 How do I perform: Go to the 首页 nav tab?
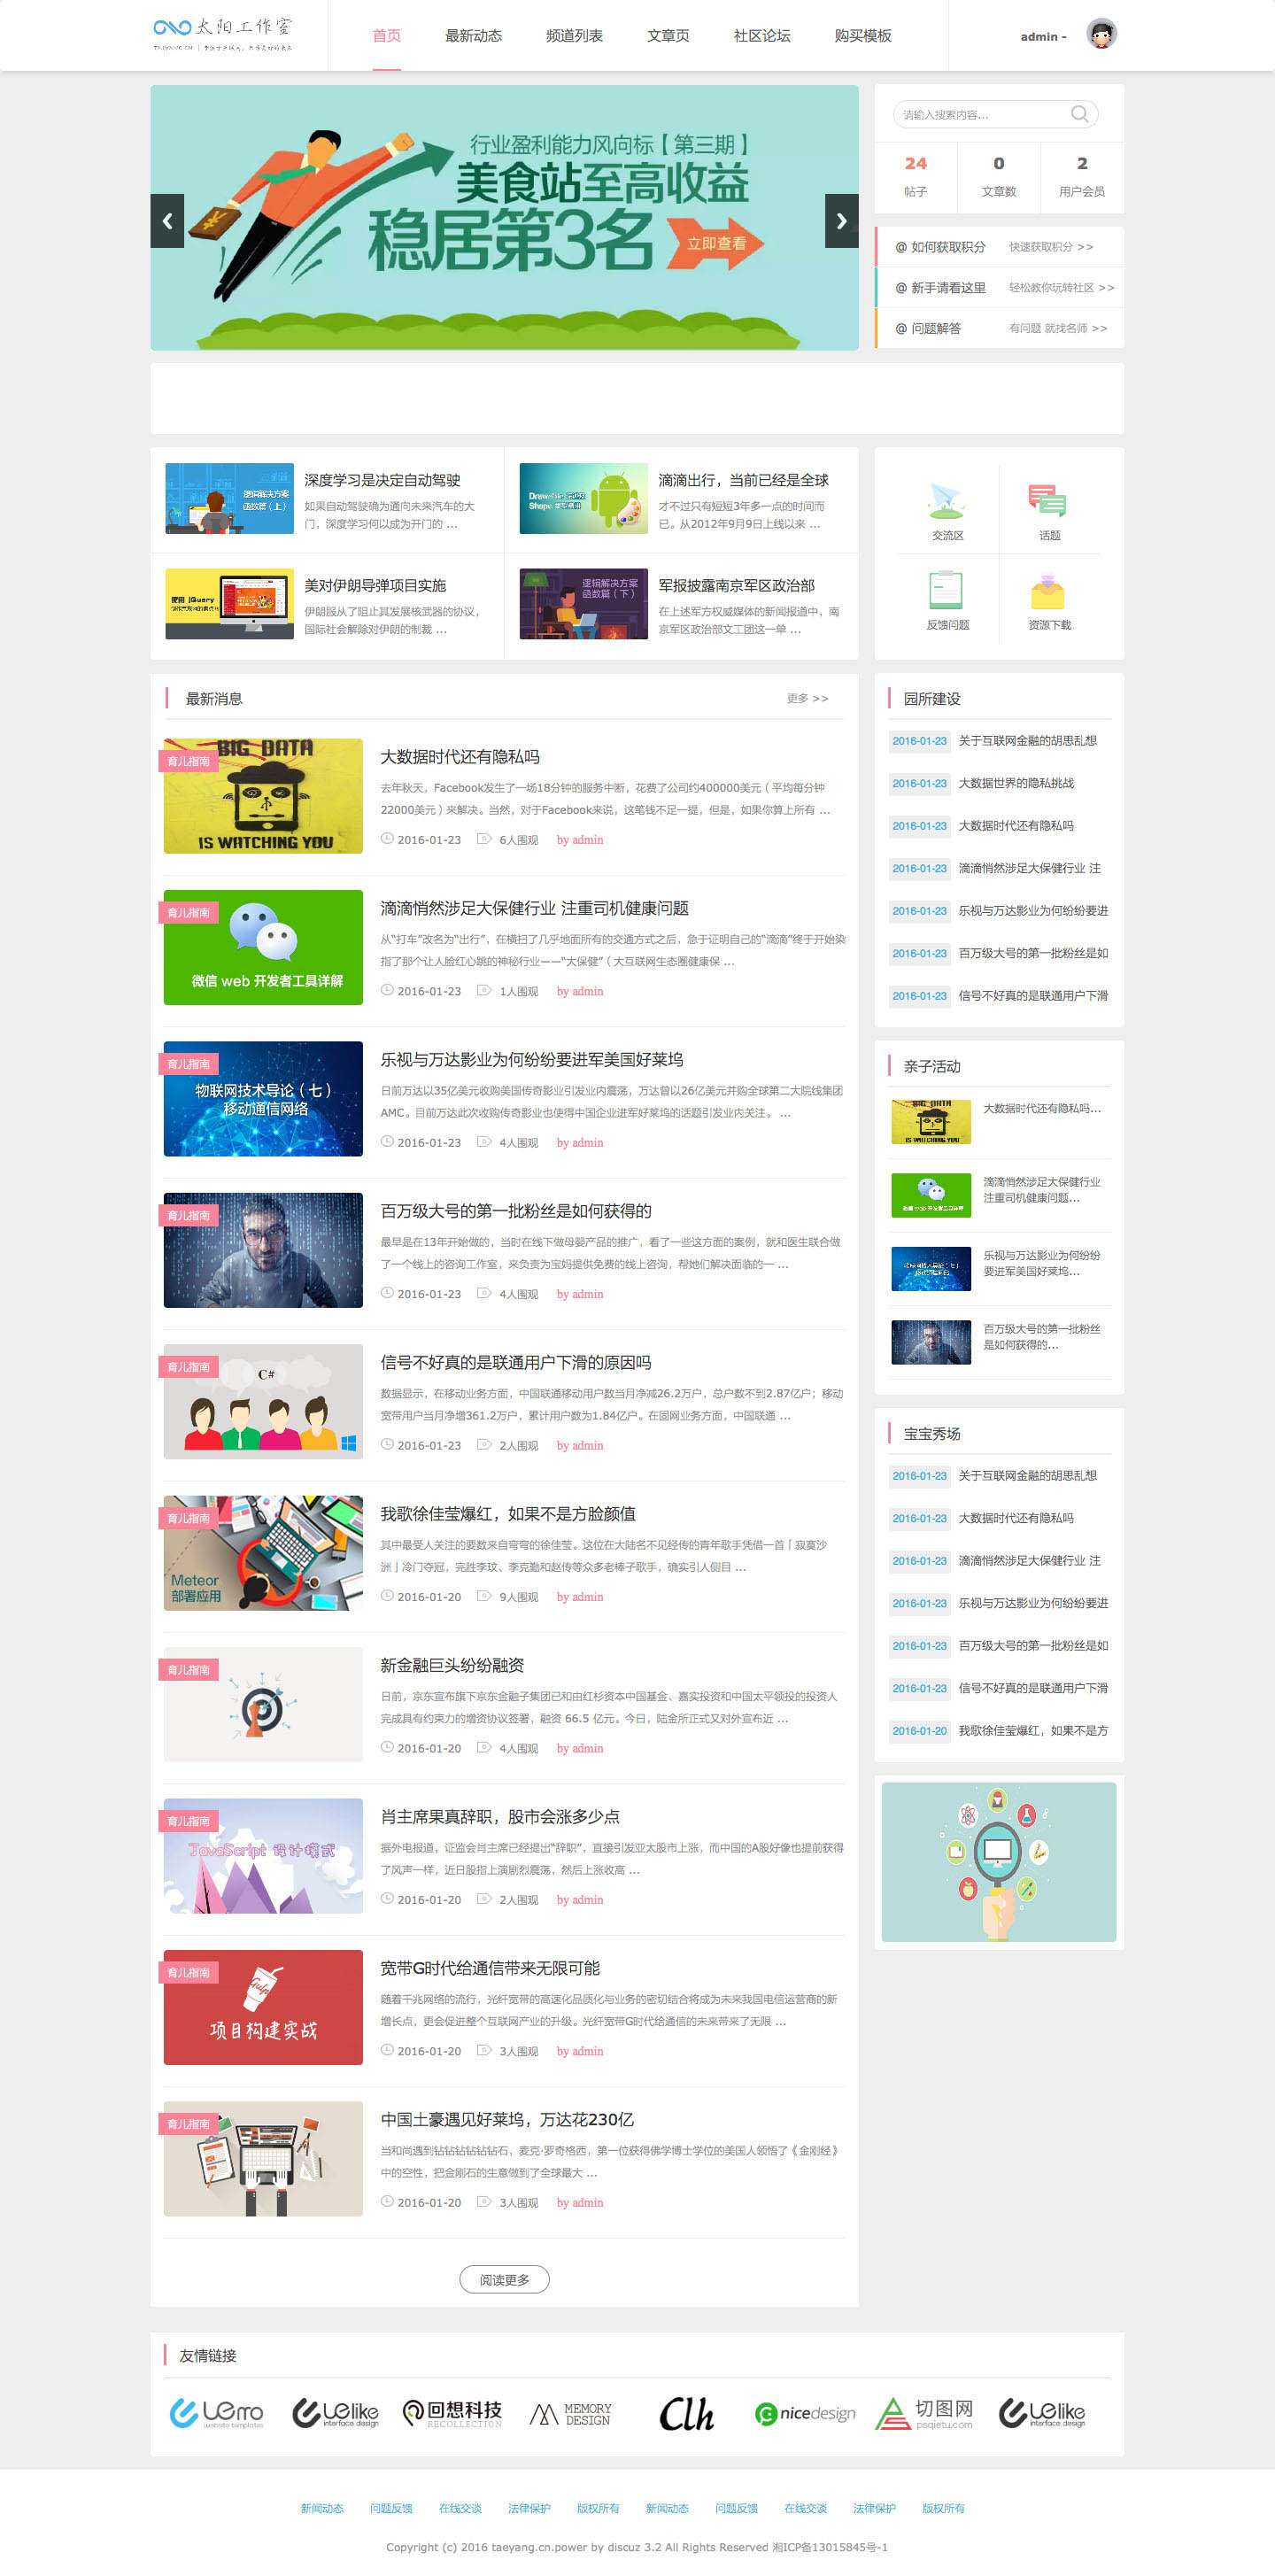(386, 36)
